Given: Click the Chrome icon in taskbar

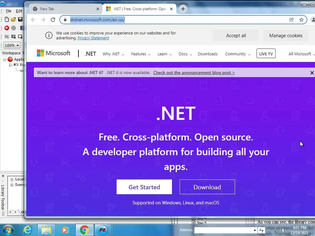Looking at the screenshot, I should (x=84, y=230).
